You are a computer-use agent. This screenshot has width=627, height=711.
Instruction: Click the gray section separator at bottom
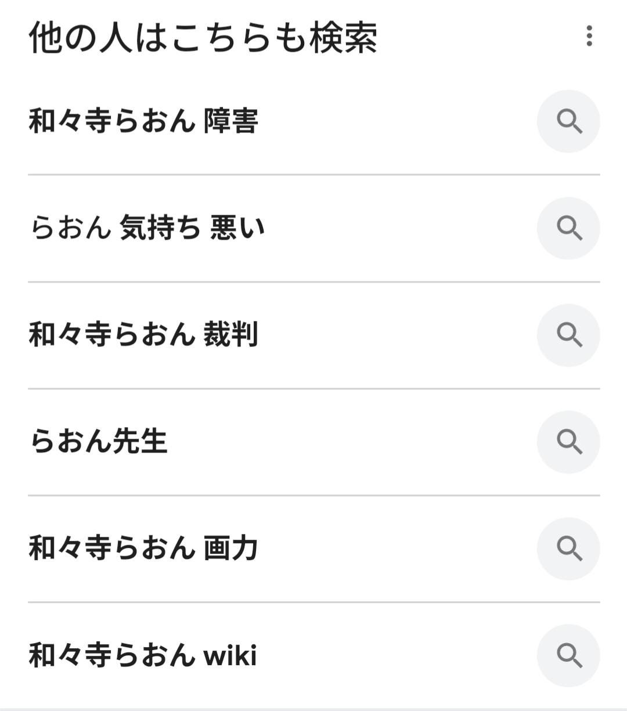(313, 709)
